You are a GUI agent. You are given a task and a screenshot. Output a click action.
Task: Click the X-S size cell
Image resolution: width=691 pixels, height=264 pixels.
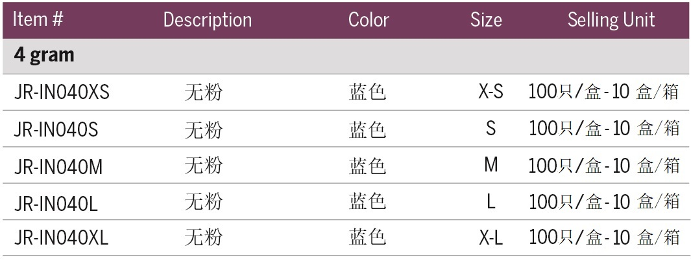tap(491, 93)
